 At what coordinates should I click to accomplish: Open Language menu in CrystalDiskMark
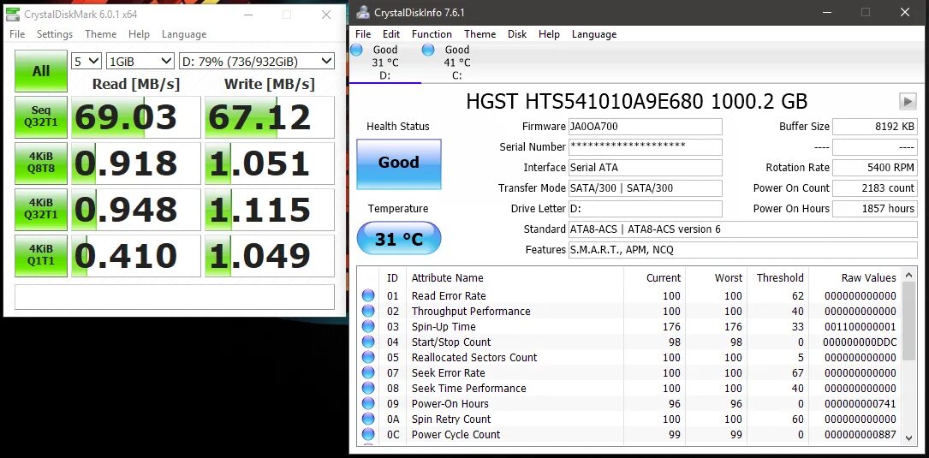(x=184, y=33)
